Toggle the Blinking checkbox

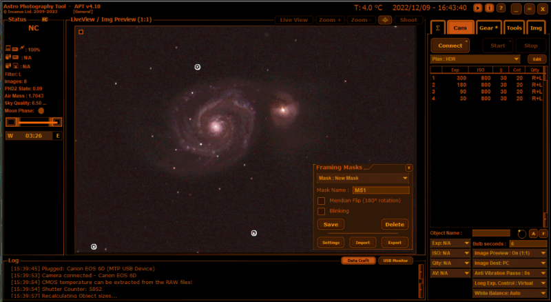click(321, 211)
